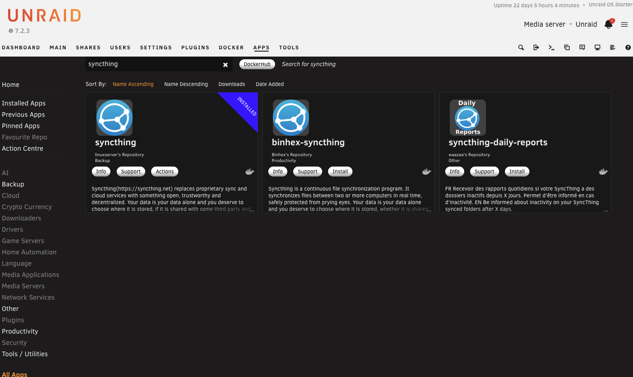Click the syncthing search input field
This screenshot has width=633, height=377.
(x=152, y=64)
